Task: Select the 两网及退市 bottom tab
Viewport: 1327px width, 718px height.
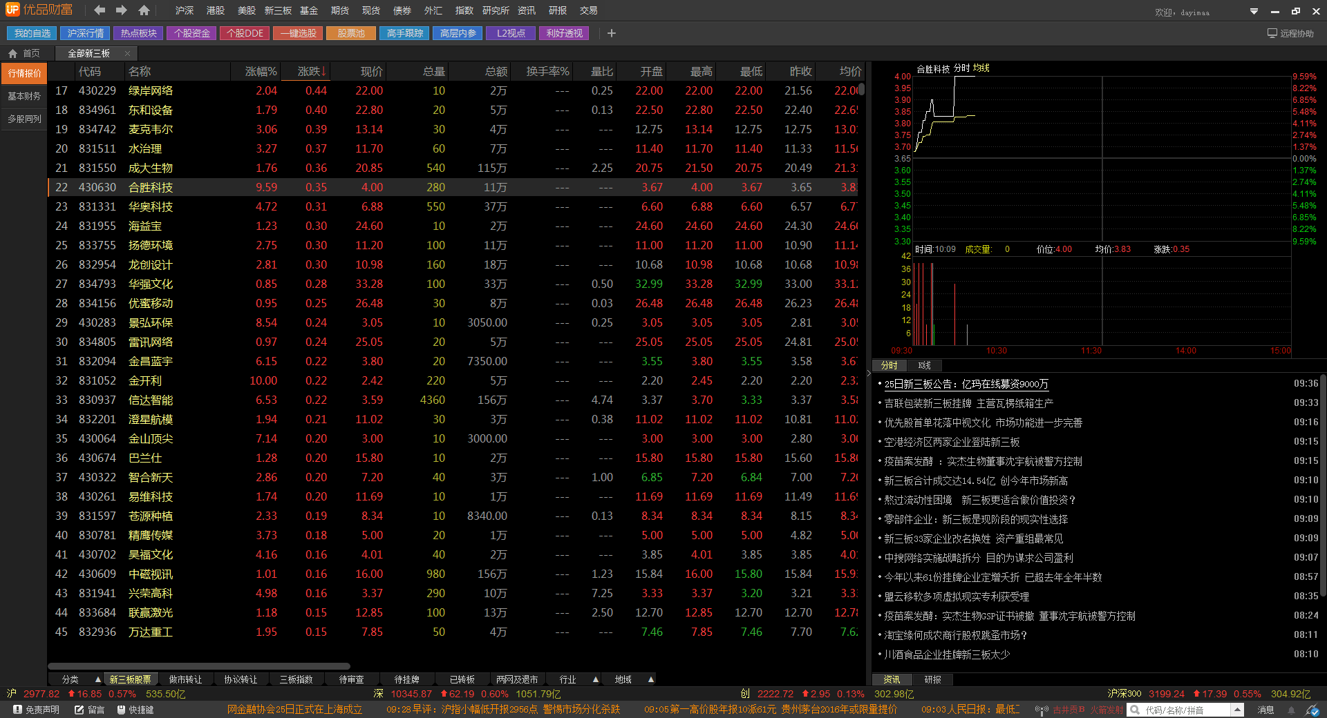Action: [x=517, y=679]
